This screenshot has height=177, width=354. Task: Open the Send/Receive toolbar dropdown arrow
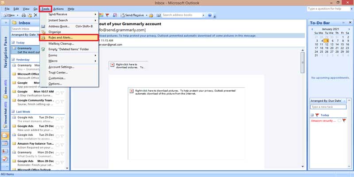tap(146, 15)
